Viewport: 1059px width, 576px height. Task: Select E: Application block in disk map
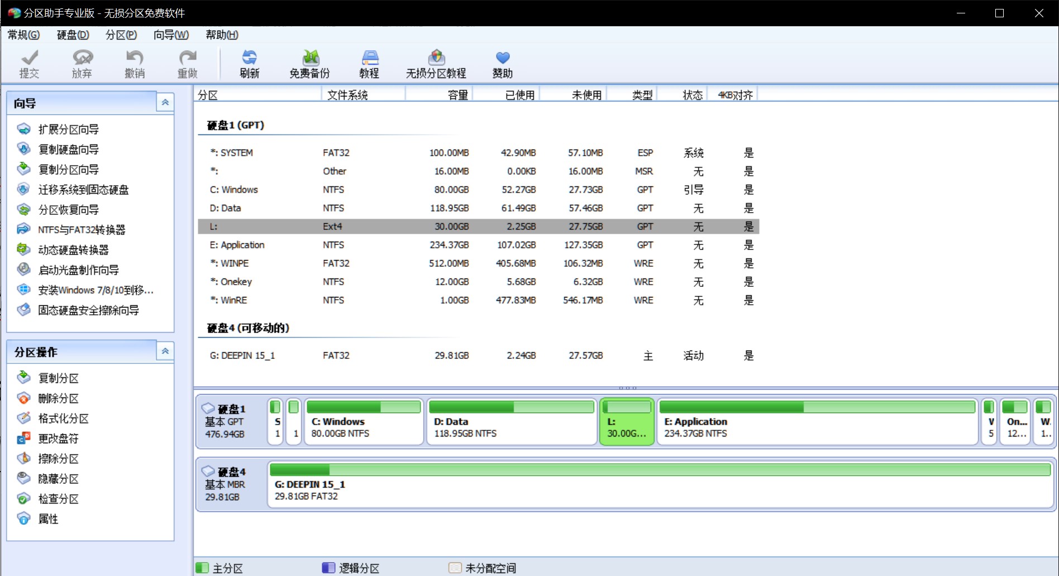818,421
